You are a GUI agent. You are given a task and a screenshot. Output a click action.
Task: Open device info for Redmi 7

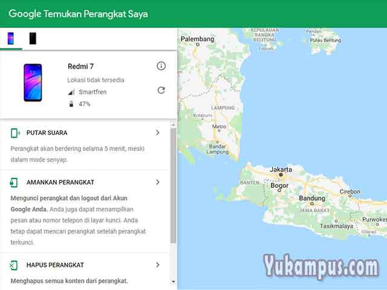pyautogui.click(x=161, y=66)
